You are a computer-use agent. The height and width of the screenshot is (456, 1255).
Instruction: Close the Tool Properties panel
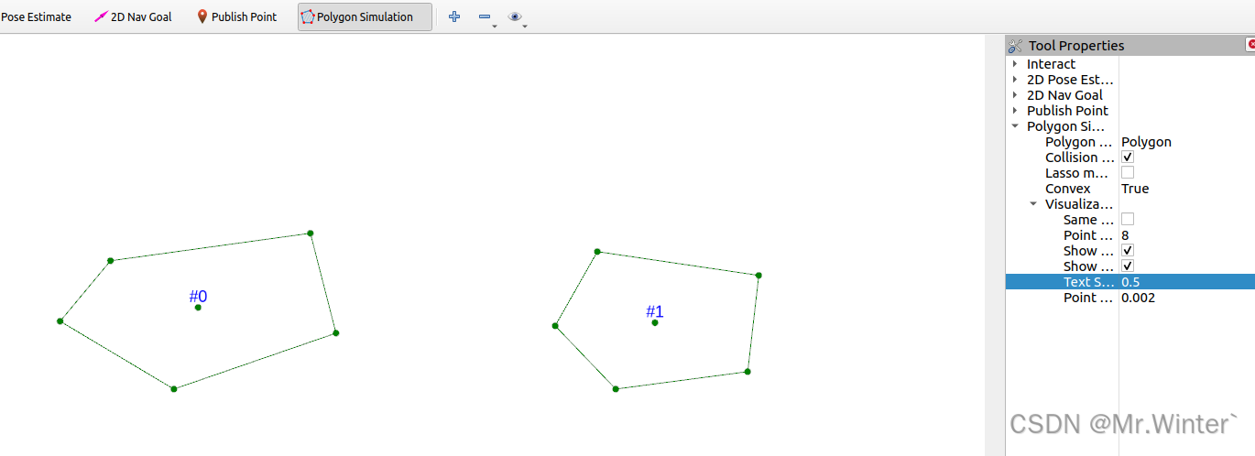click(x=1250, y=44)
